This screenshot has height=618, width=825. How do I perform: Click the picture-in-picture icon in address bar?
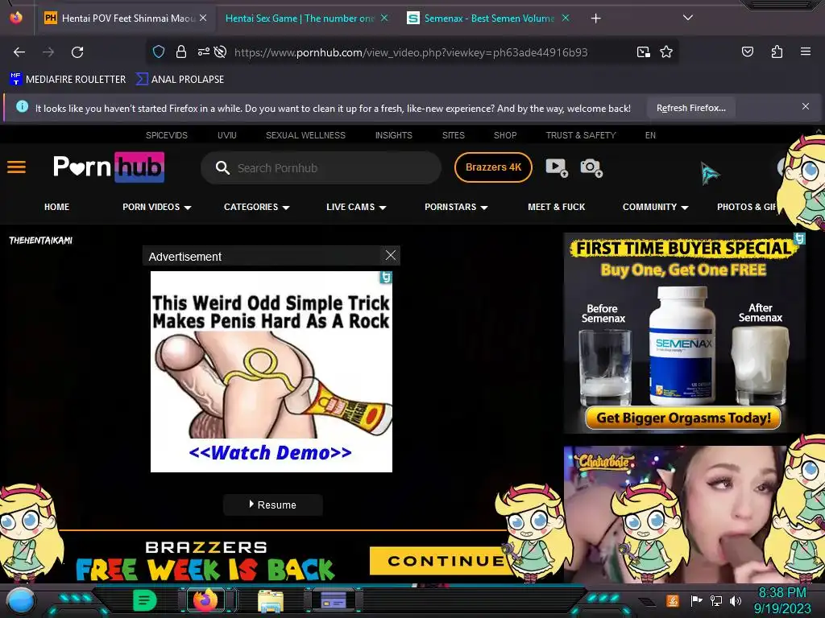[x=643, y=52]
